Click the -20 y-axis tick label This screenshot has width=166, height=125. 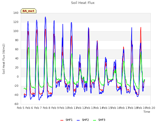pos(16,86)
